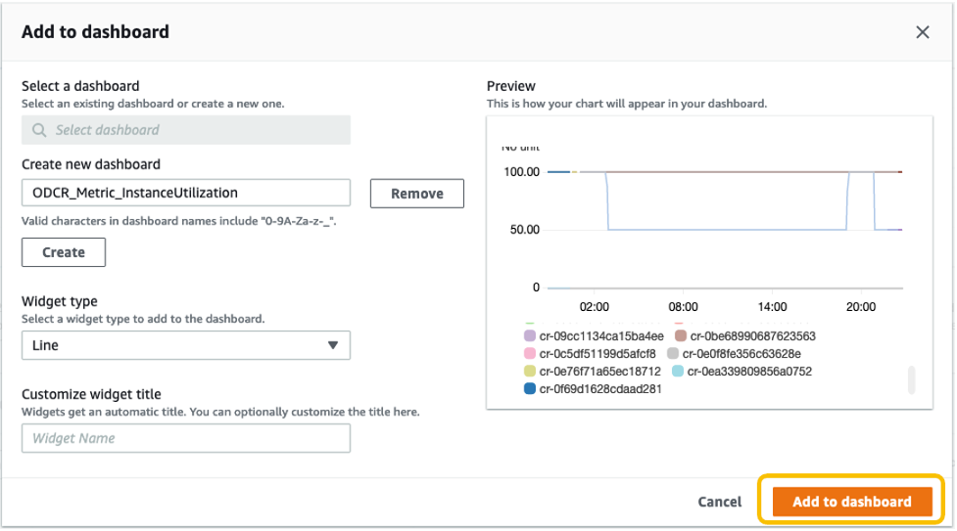Image resolution: width=957 pixels, height=531 pixels.
Task: Cancel adding to dashboard
Action: click(719, 502)
